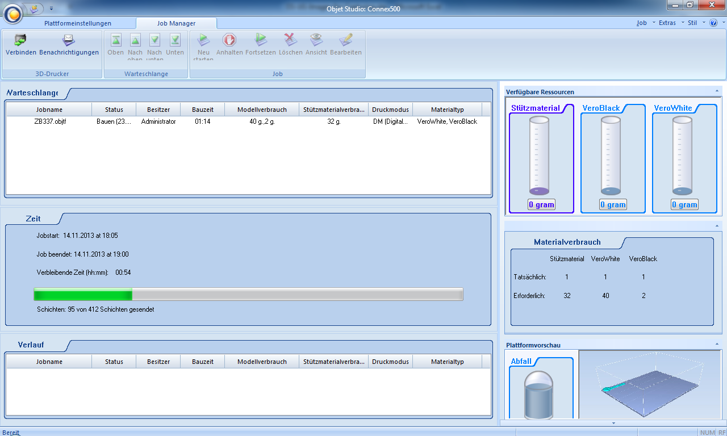The image size is (727, 436).
Task: Open Benachrichtigungen notifications
Action: point(69,40)
